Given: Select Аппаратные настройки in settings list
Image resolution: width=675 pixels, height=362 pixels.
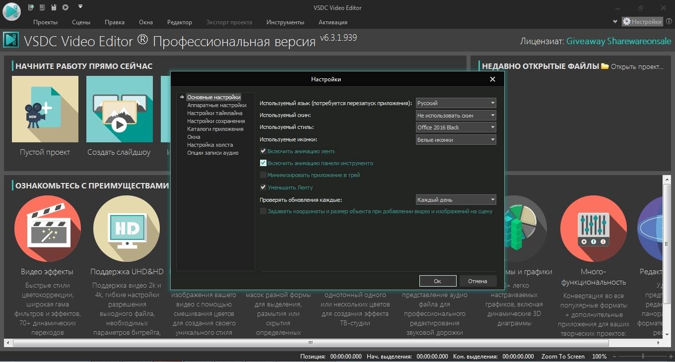Looking at the screenshot, I should click(x=217, y=105).
